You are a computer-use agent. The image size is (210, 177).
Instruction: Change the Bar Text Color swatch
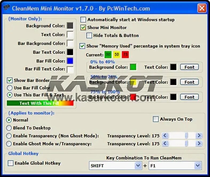click(70, 52)
